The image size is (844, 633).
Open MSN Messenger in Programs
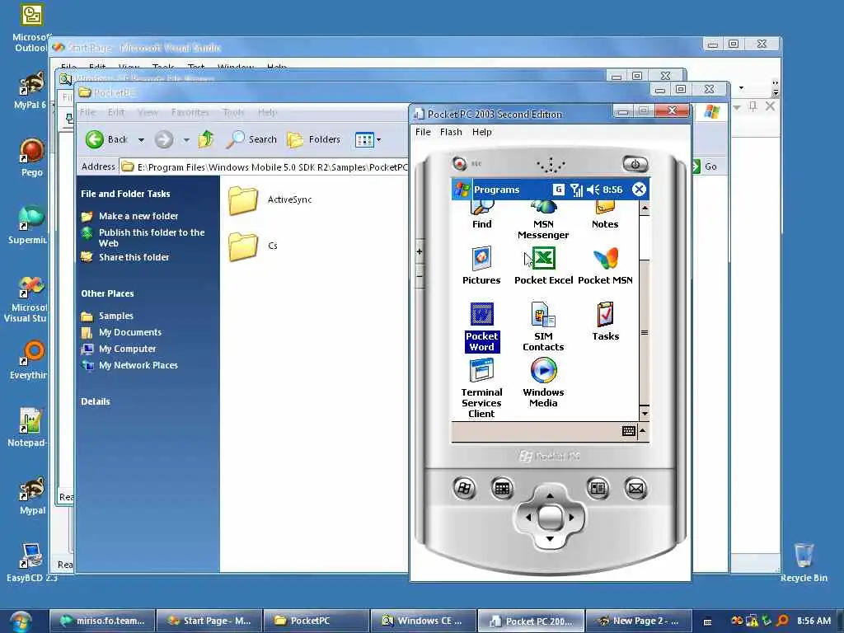click(x=543, y=220)
